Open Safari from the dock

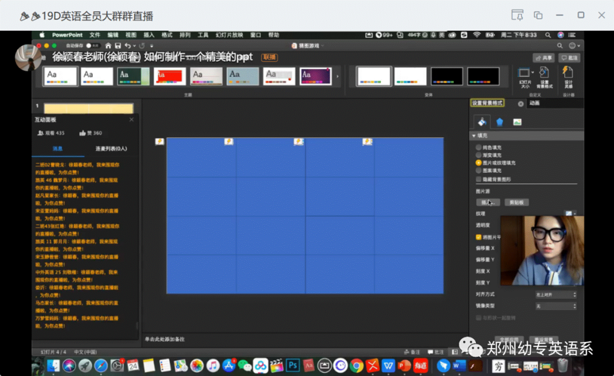tap(101, 365)
